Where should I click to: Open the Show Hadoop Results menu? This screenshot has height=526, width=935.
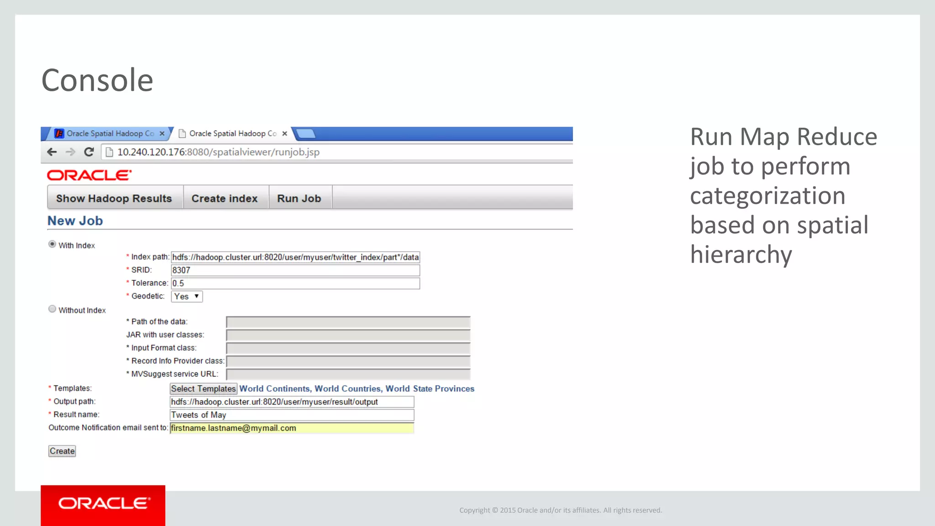(114, 198)
